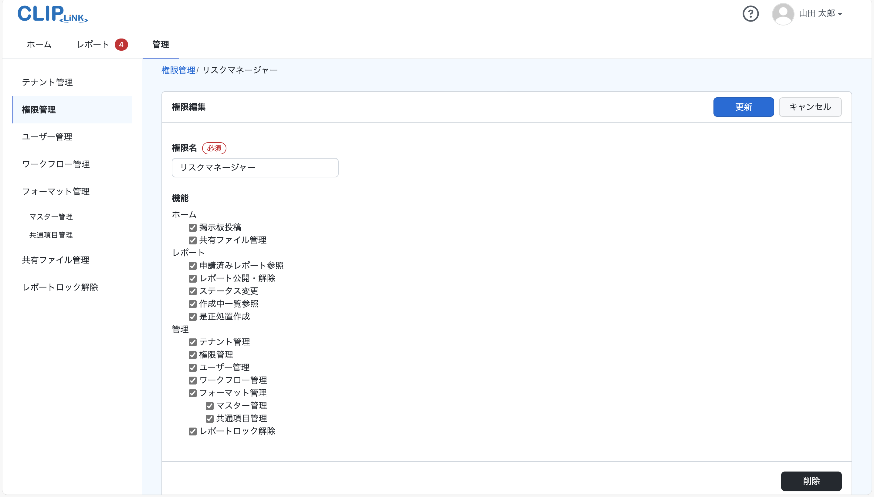Viewport: 874px width, 497px height.
Task: Disable 共有ファイル管理 permission checkbox
Action: click(193, 240)
